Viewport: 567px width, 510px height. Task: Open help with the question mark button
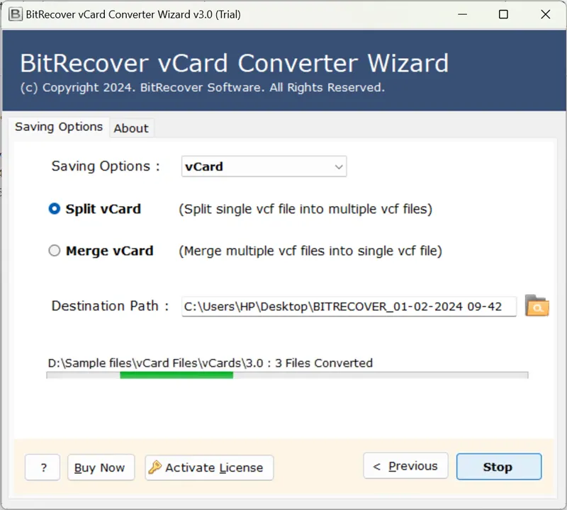point(43,467)
